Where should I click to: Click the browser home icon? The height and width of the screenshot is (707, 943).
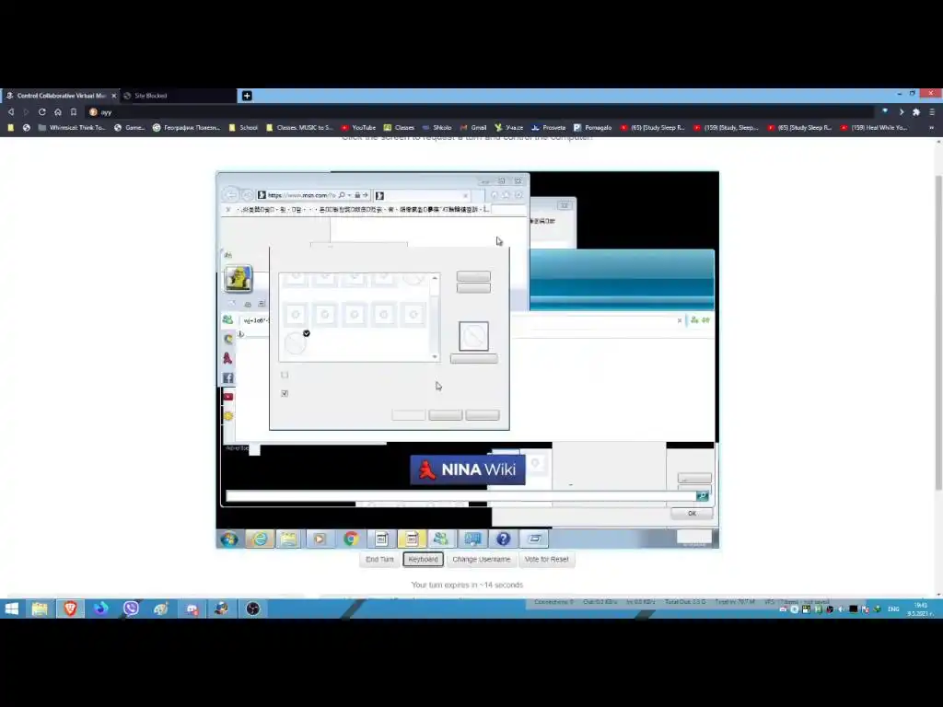[58, 111]
